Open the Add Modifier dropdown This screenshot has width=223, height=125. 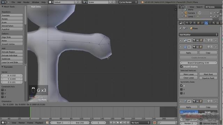point(198,35)
